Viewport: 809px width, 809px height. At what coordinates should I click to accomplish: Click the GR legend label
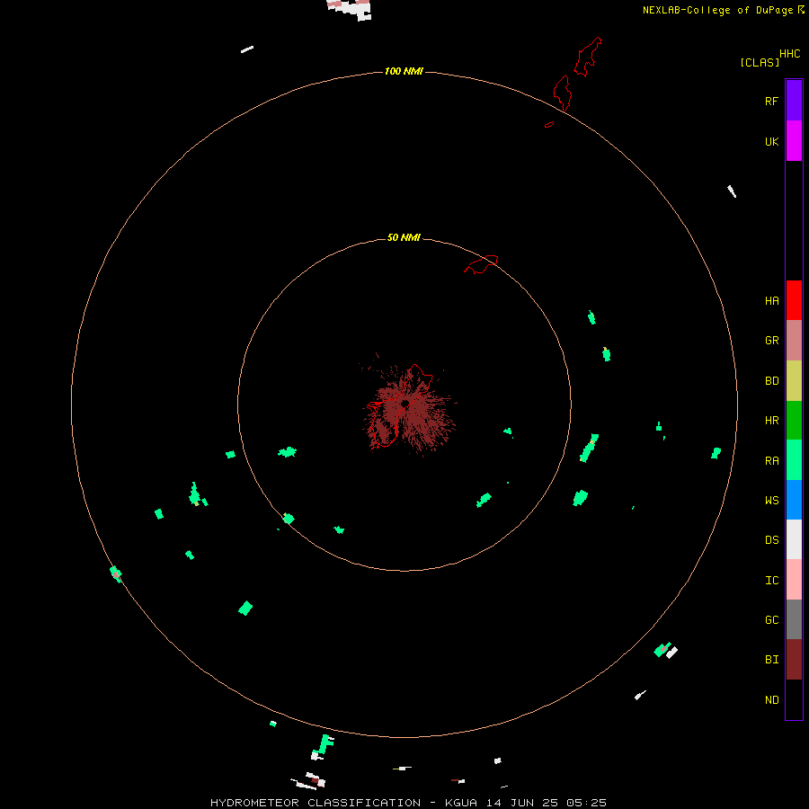[x=772, y=341]
